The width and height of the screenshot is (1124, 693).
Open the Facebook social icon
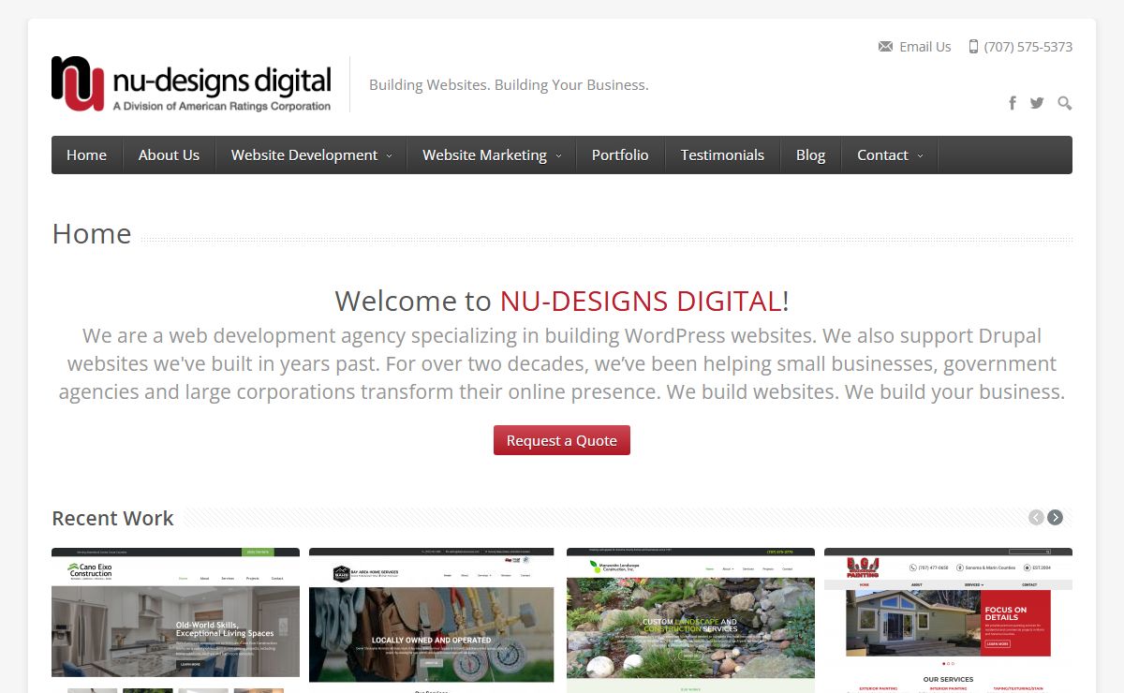coord(1013,103)
